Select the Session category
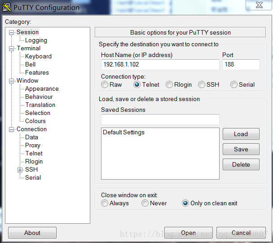 pyautogui.click(x=27, y=32)
